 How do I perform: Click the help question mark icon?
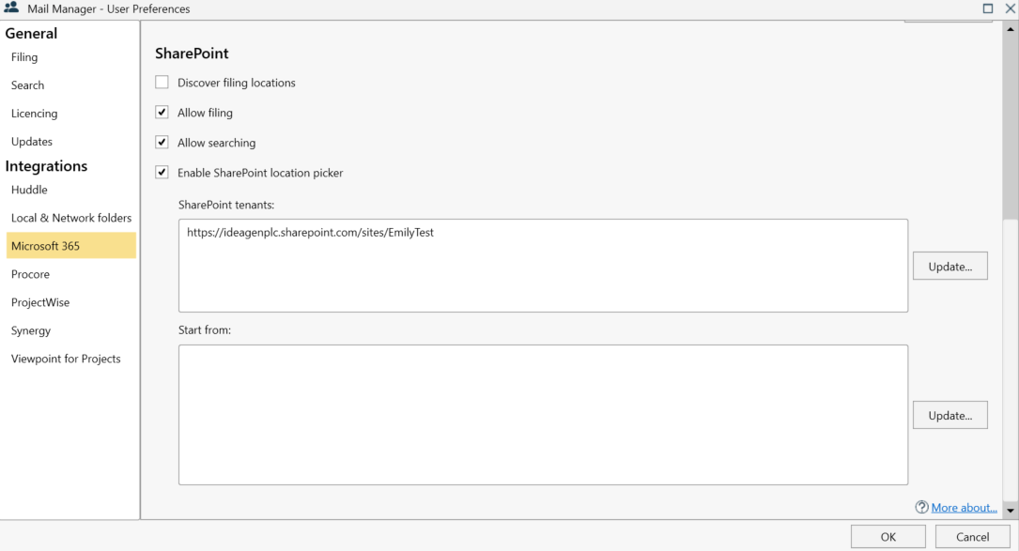[921, 508]
